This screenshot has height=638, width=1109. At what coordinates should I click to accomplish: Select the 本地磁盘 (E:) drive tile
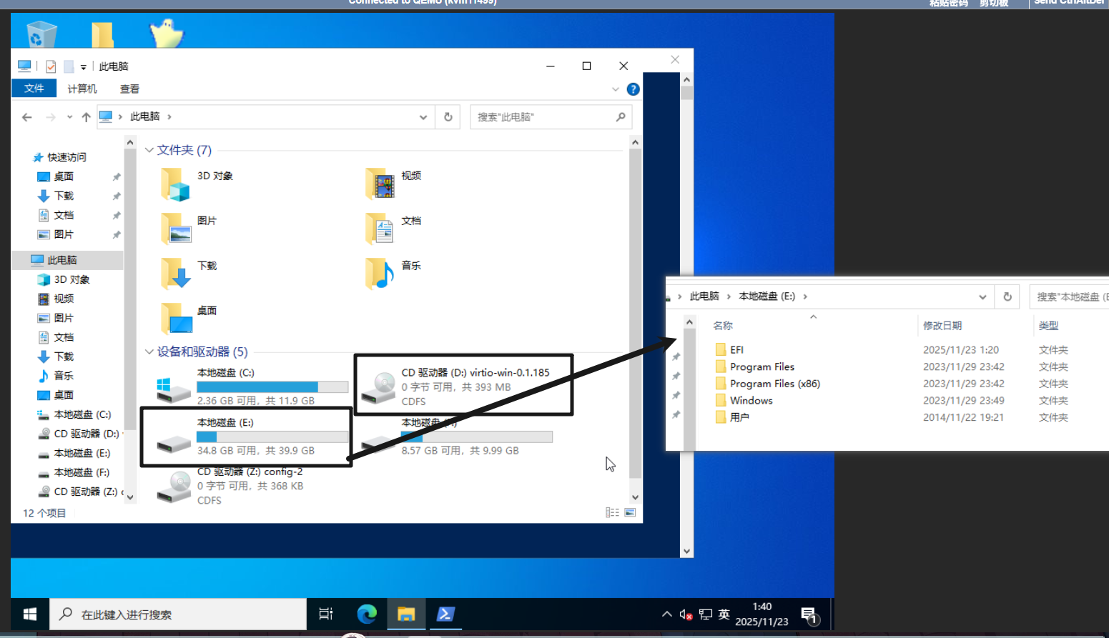[x=245, y=437]
